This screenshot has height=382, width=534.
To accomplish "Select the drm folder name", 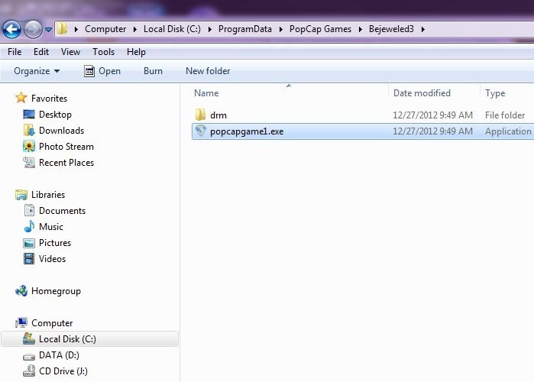I will click(218, 115).
